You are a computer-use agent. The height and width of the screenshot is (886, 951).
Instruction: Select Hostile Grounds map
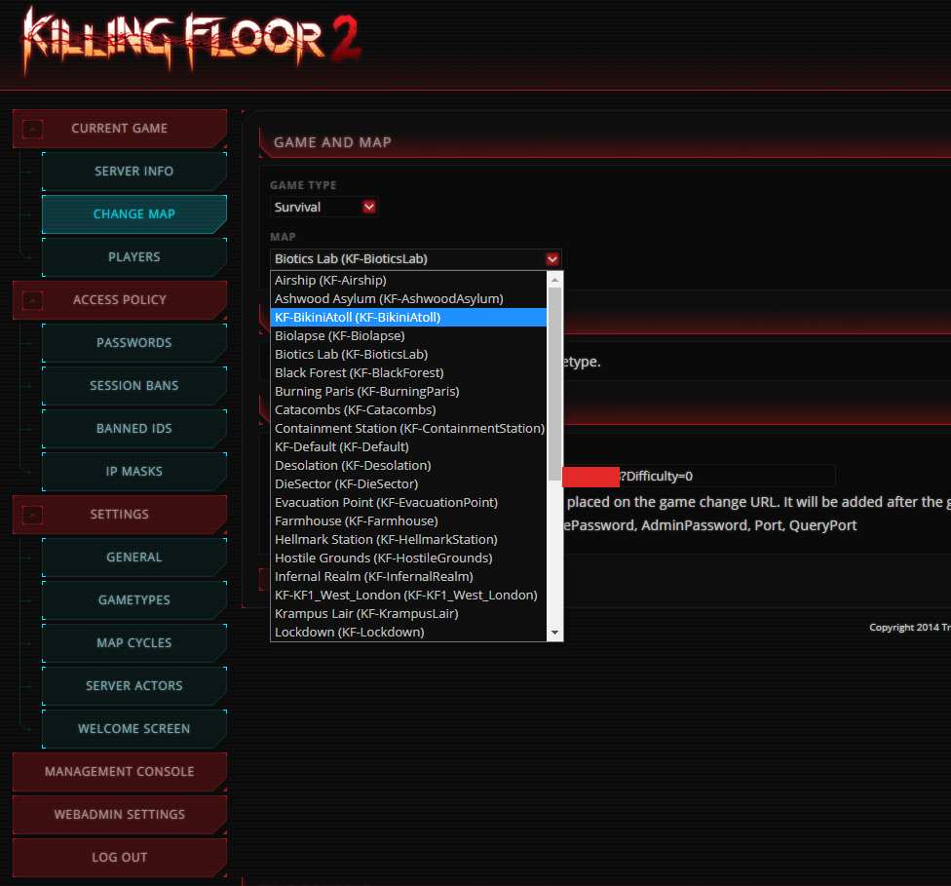click(x=408, y=559)
